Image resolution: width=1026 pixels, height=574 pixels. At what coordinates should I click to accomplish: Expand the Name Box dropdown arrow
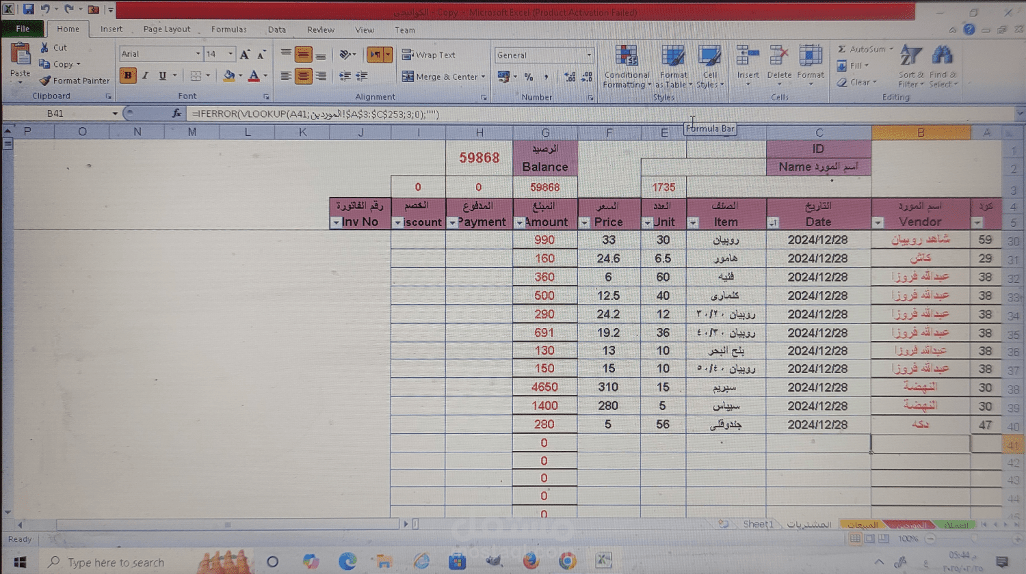(115, 113)
